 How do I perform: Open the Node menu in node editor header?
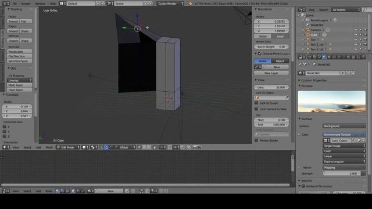click(x=48, y=191)
